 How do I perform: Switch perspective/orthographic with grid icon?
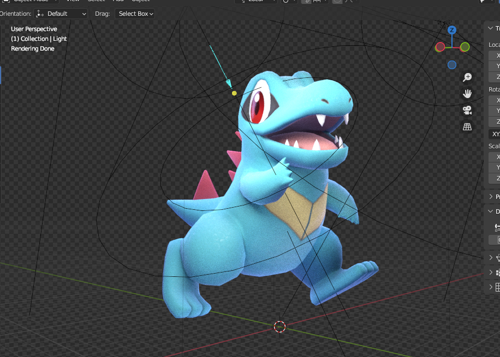(x=467, y=126)
